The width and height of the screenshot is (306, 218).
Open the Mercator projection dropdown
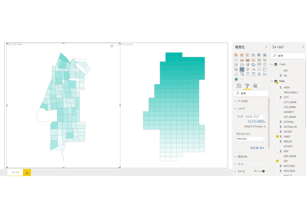click(251, 139)
